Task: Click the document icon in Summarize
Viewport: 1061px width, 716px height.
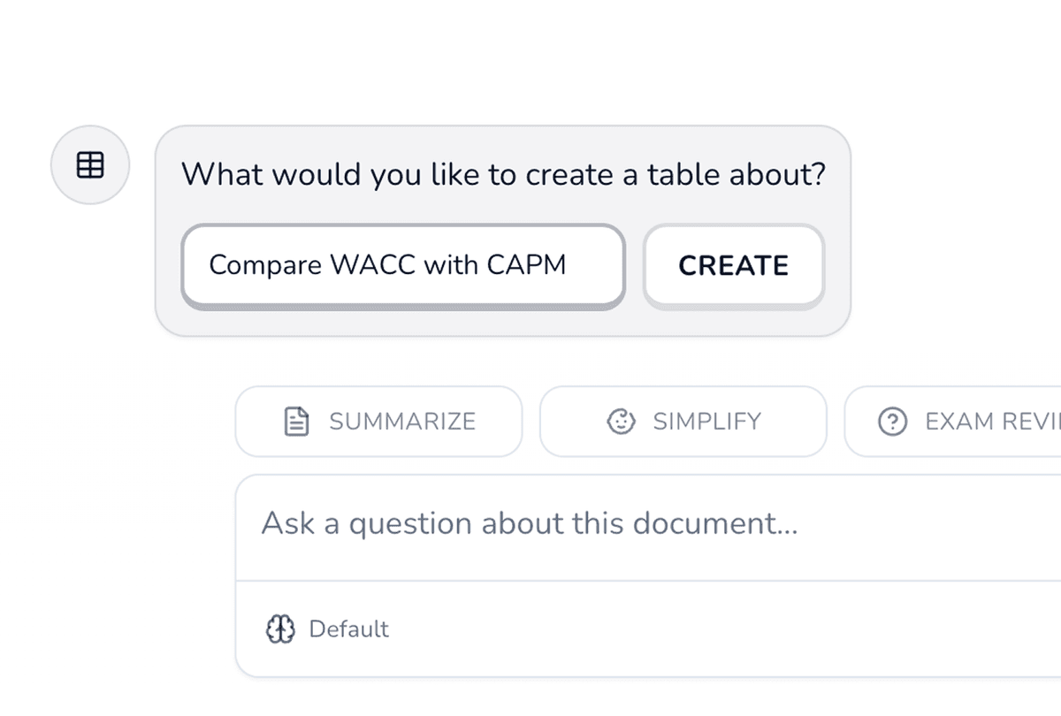Action: 296,422
